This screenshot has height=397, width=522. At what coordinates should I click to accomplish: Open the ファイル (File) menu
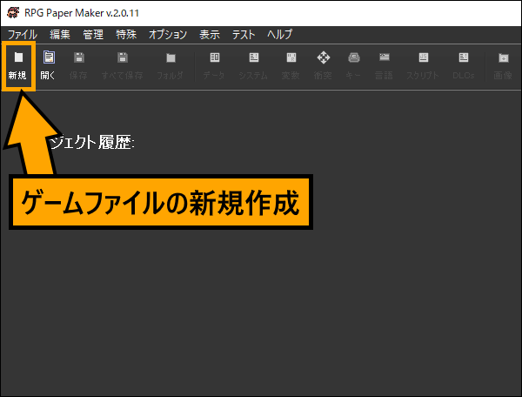[x=22, y=35]
